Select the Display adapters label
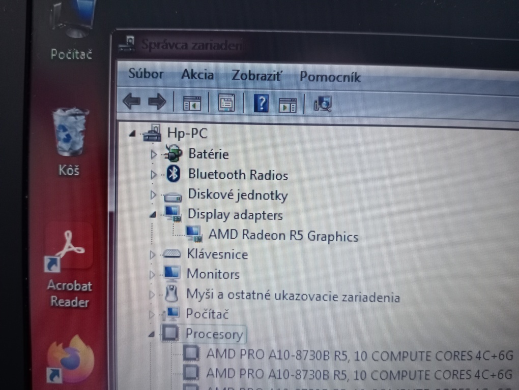 point(235,215)
